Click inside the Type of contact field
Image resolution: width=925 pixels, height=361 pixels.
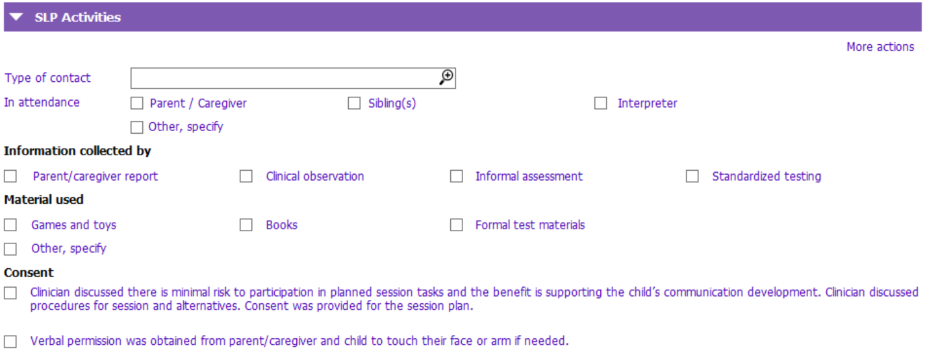tap(293, 78)
